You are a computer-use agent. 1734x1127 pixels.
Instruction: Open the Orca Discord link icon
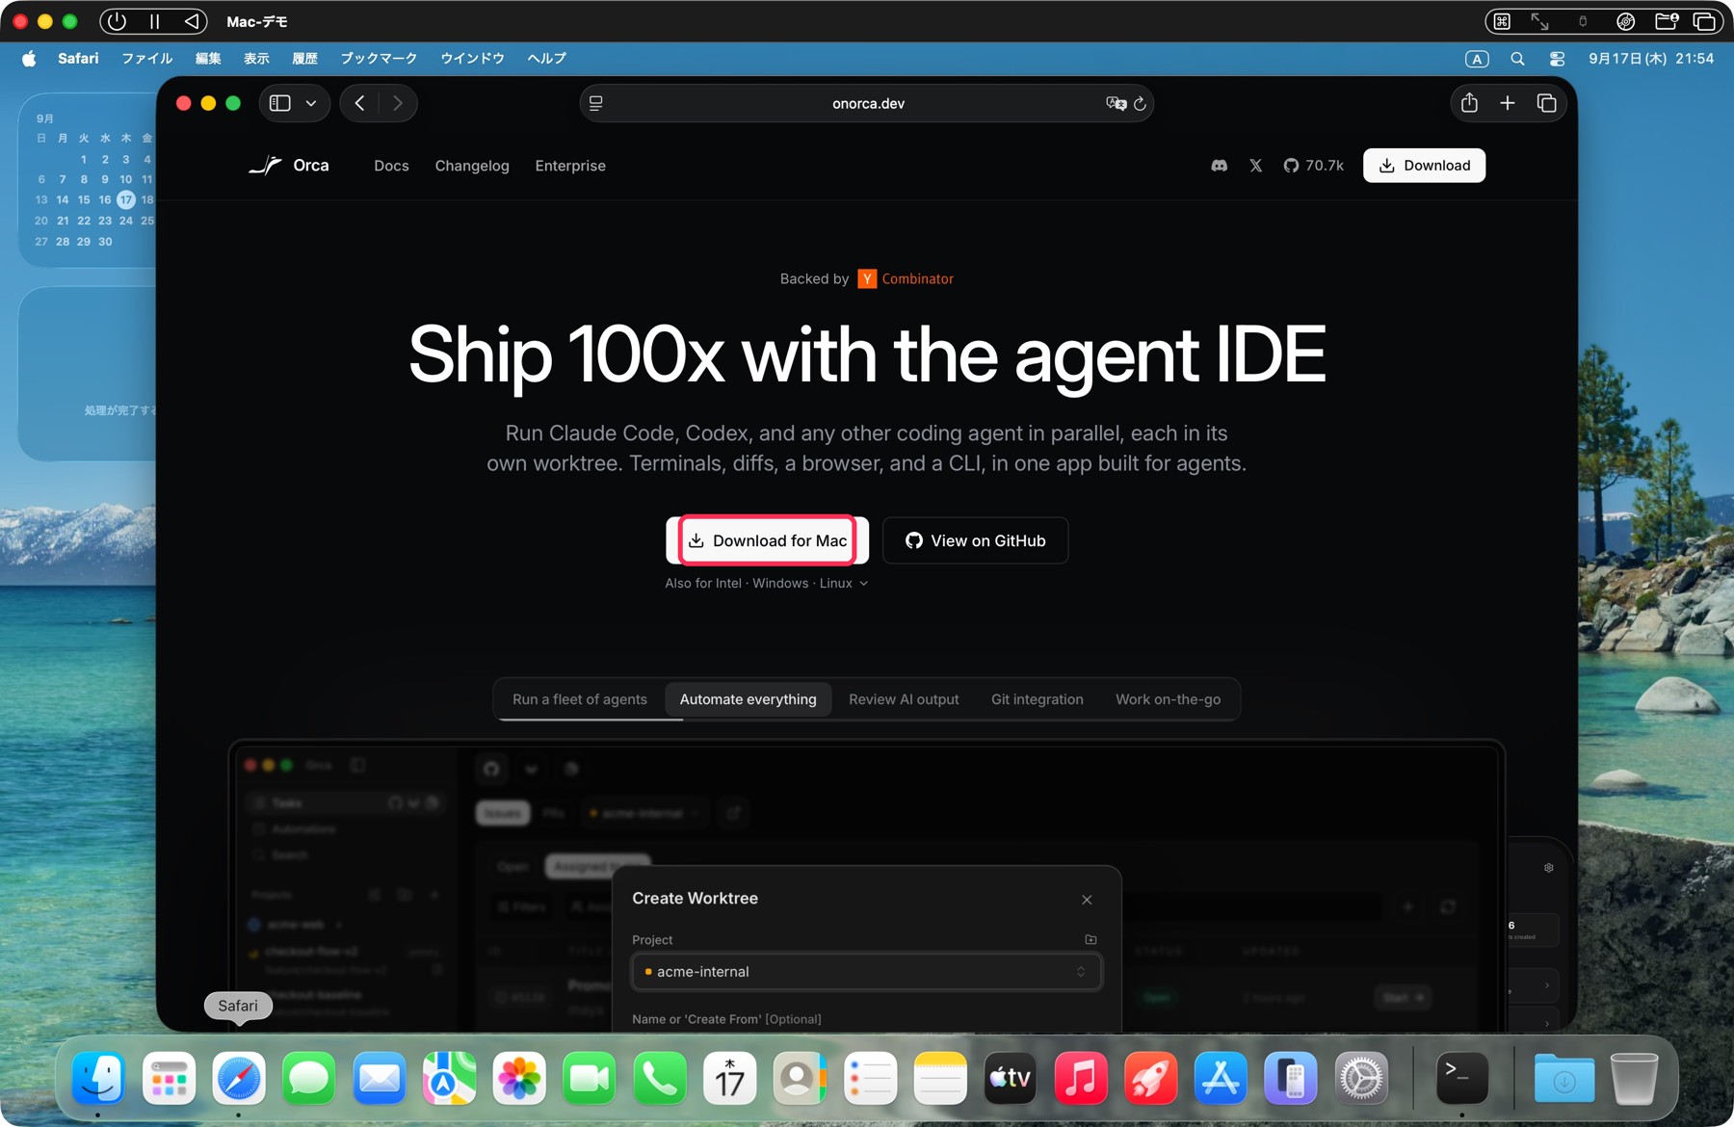pos(1219,166)
